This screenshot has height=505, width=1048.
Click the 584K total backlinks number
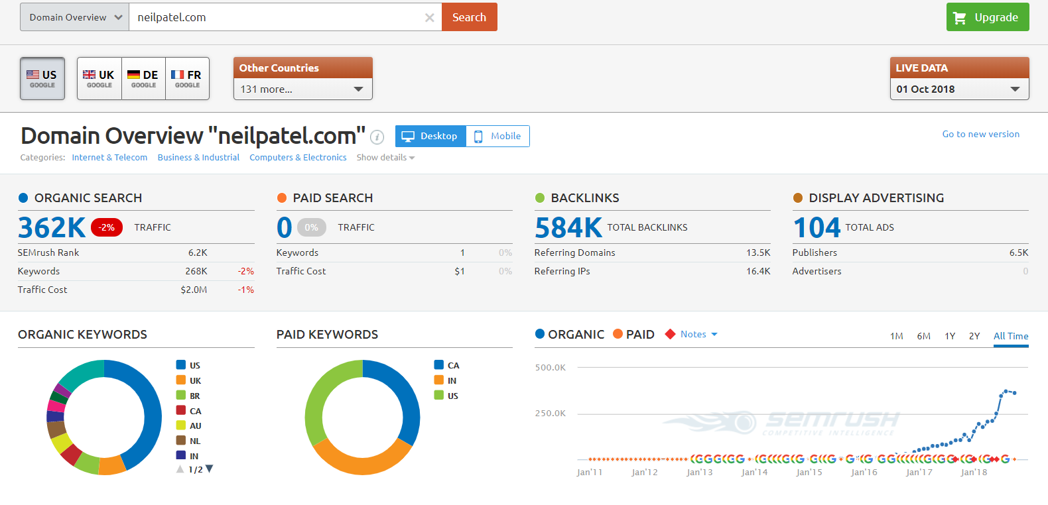(568, 227)
